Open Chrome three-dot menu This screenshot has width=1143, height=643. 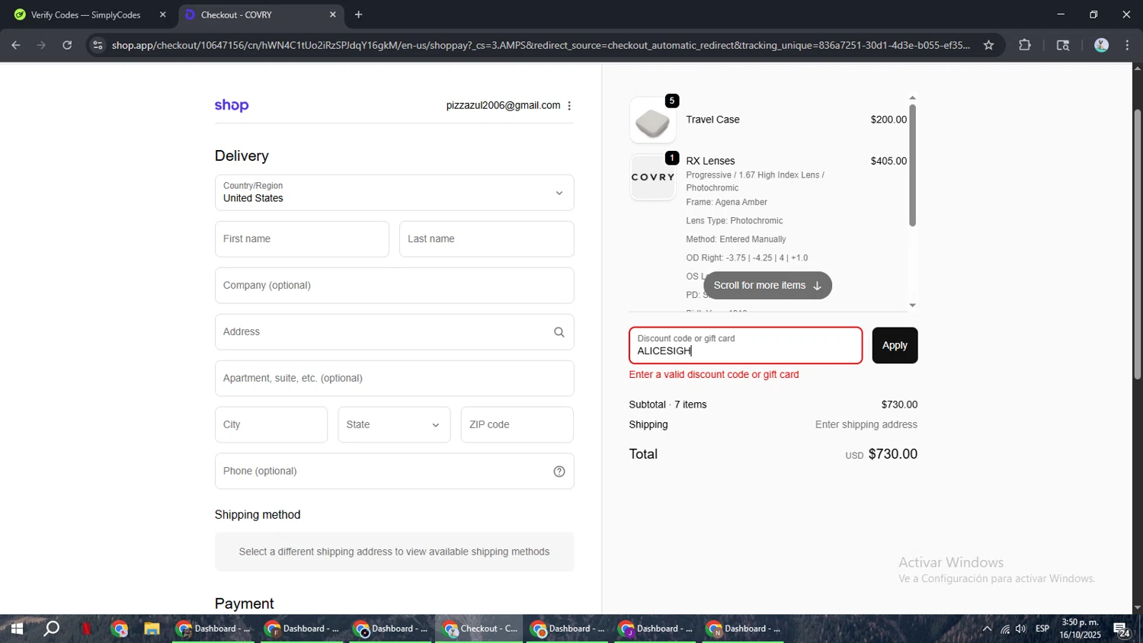click(x=1128, y=45)
